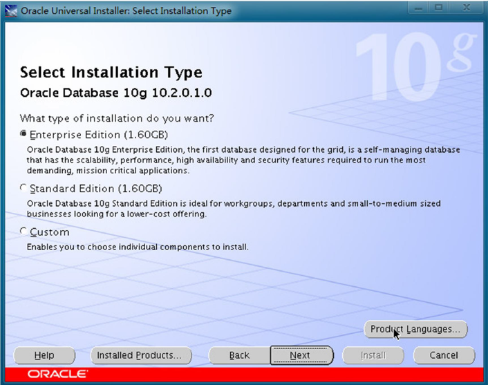This screenshot has height=385, width=488.
Task: Click 'Oracle Database 10g 10.2.0.1.0' subtitle
Action: click(x=115, y=93)
